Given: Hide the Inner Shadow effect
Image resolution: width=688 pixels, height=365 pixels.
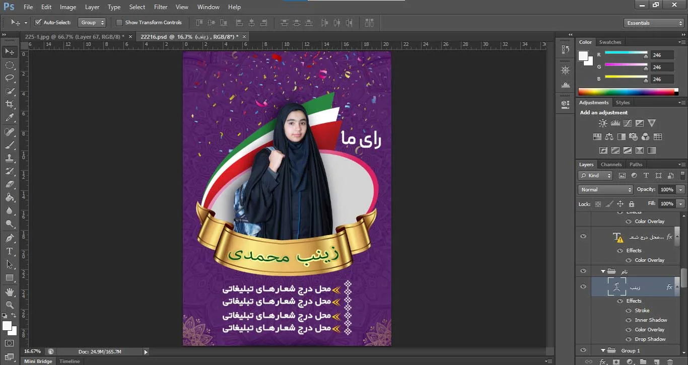Looking at the screenshot, I should click(629, 320).
